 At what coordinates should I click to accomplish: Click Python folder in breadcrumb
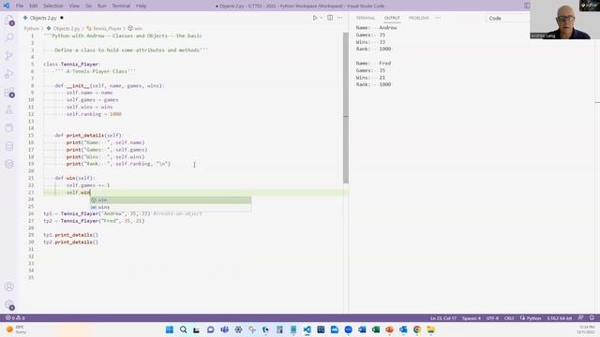(x=31, y=28)
